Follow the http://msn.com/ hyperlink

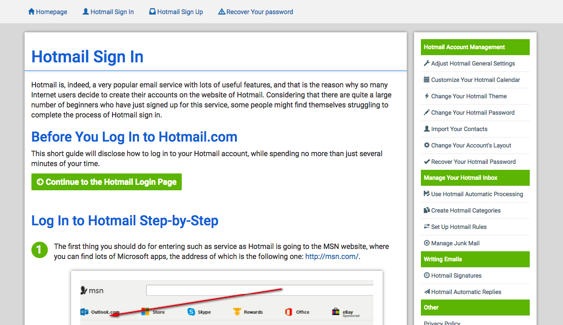click(332, 256)
